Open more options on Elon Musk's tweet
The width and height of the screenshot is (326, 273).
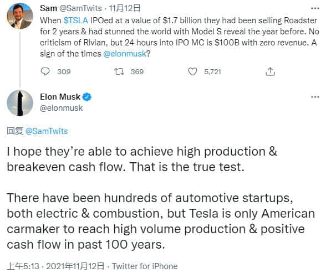click(x=315, y=97)
